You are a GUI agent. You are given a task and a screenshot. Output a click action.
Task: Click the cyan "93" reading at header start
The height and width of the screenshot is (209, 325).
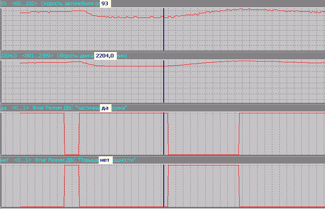point(4,3)
